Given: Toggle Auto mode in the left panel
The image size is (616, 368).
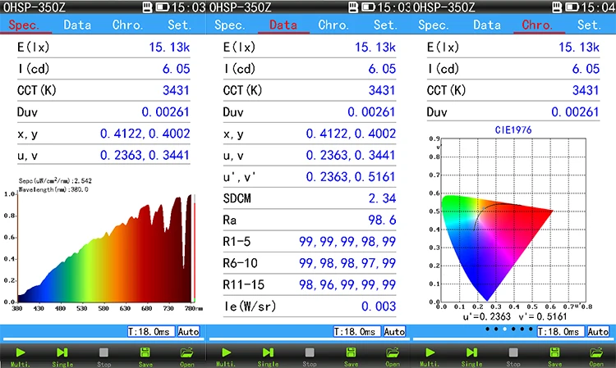Looking at the screenshot, I should pos(190,332).
